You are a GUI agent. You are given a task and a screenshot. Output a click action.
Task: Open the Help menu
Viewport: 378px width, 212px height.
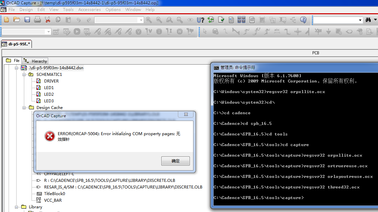coord(150,10)
